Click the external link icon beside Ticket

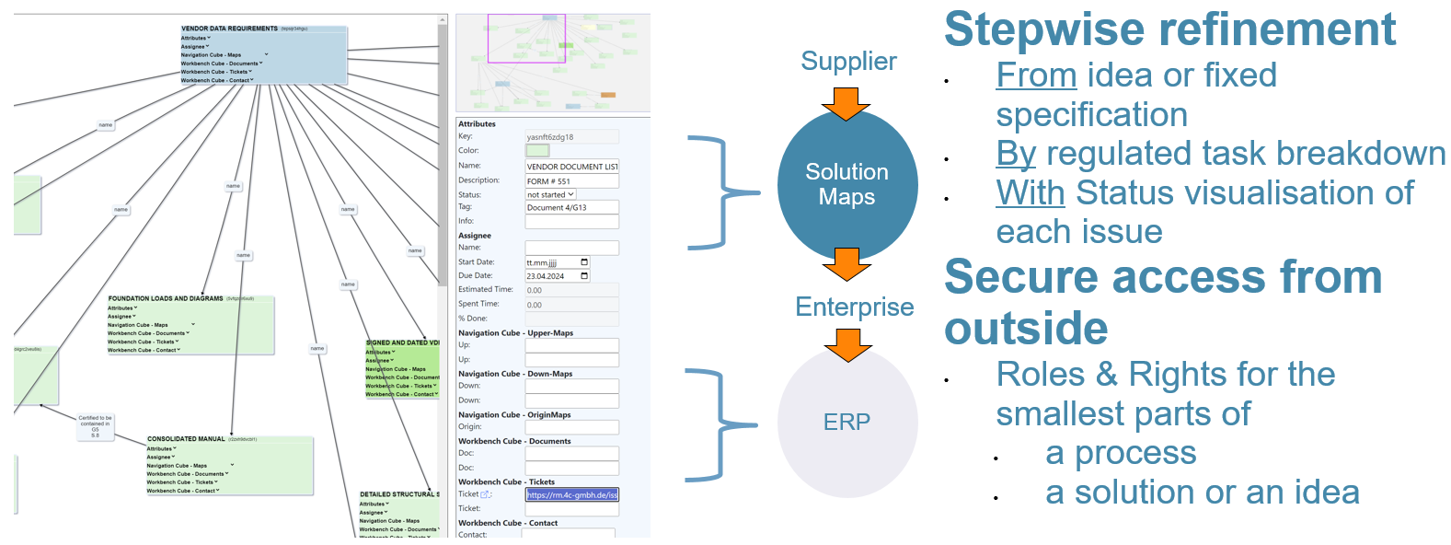tap(486, 494)
